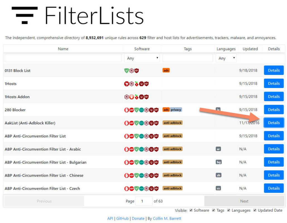This screenshot has width=287, height=223.
Task: Click the FilterLists logo icon
Action: coord(25,15)
